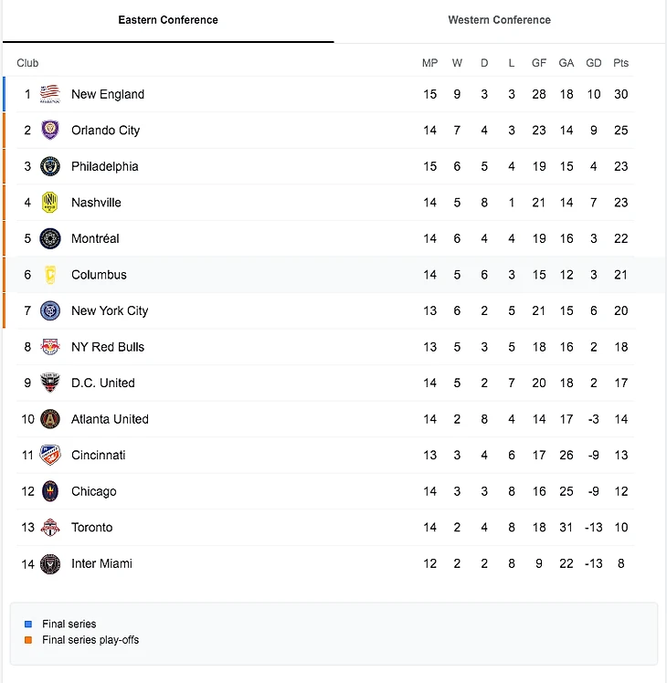The width and height of the screenshot is (667, 683).
Task: Switch to the Western Conference tab
Action: pyautogui.click(x=499, y=20)
